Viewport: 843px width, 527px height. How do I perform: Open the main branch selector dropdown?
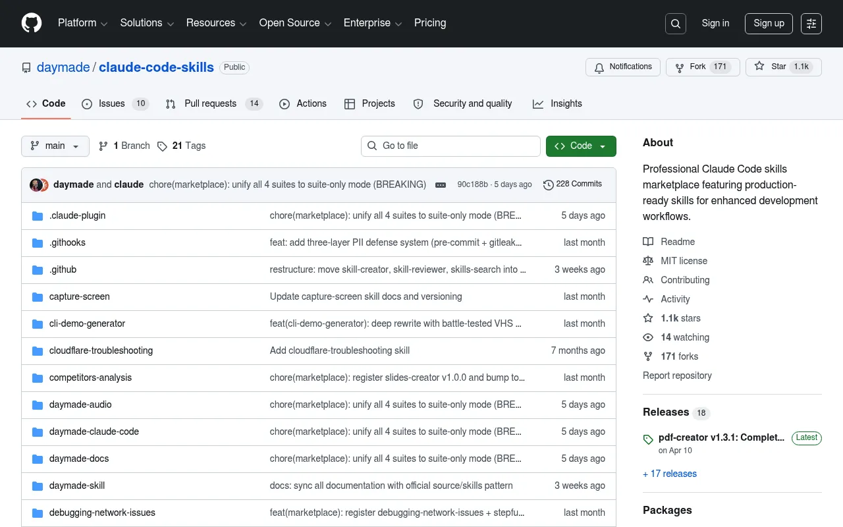[55, 146]
